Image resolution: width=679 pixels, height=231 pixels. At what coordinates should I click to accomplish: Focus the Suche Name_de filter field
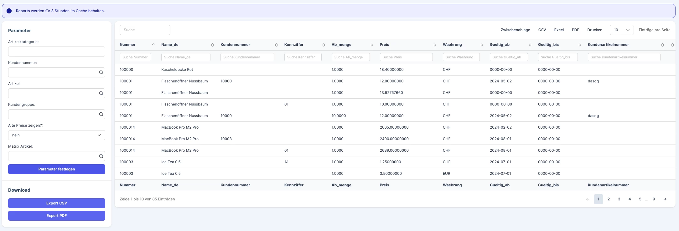pyautogui.click(x=186, y=57)
